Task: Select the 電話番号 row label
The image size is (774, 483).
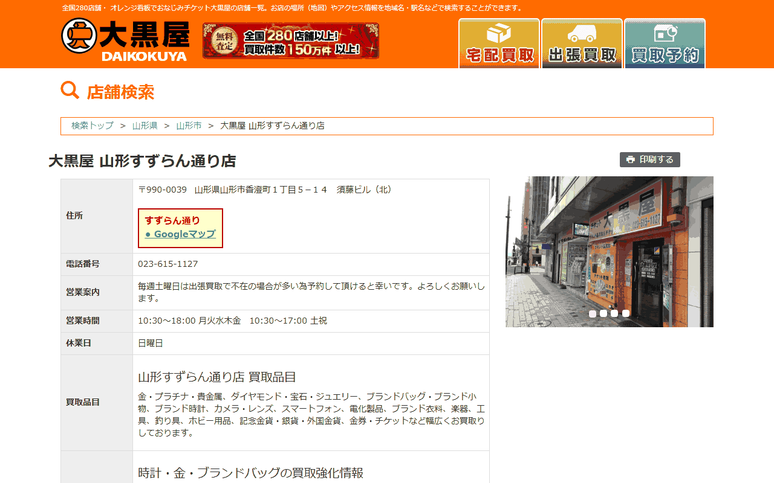Action: tap(83, 264)
